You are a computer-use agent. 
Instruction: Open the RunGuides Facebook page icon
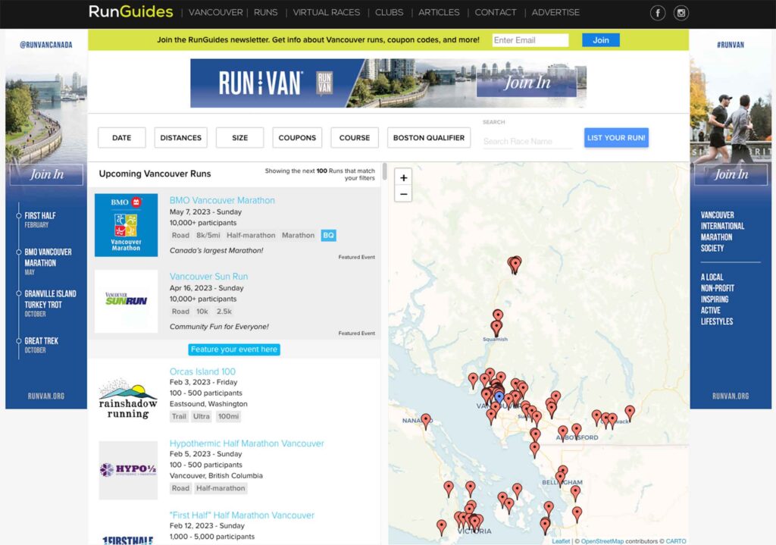coord(658,13)
